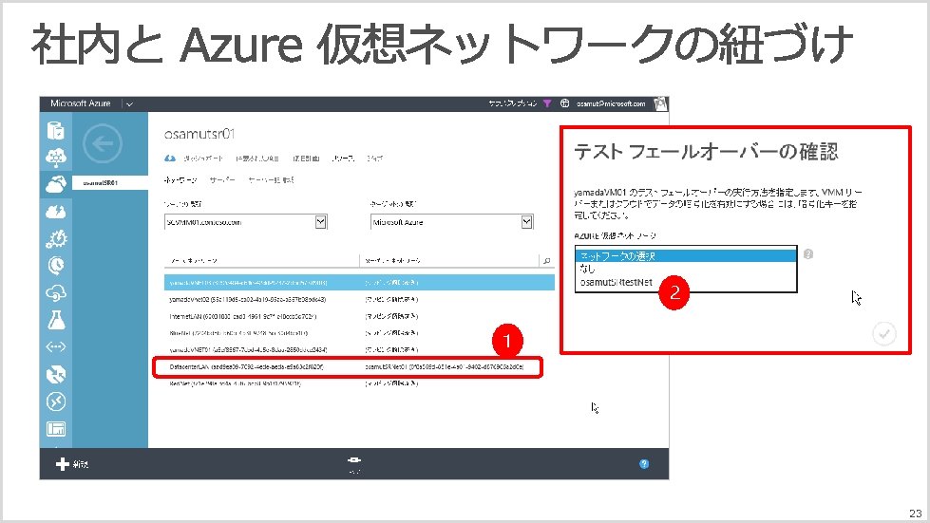This screenshot has width=930, height=523.
Task: Open the clock scheduler icon in the sidebar
Action: pos(56,266)
